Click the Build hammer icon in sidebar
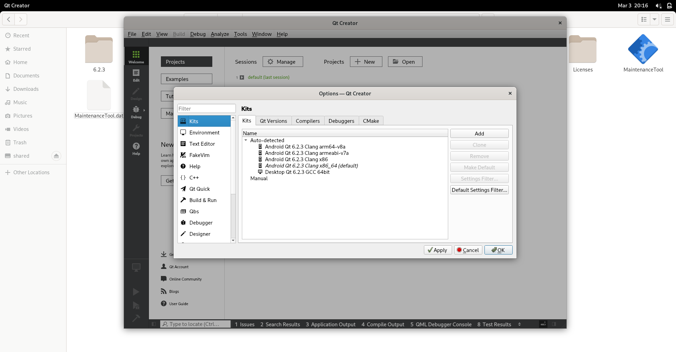Screen dimensions: 676x352 (x=136, y=318)
